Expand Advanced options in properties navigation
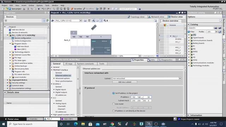This screenshot has width=226, height=127. [x=54, y=78]
